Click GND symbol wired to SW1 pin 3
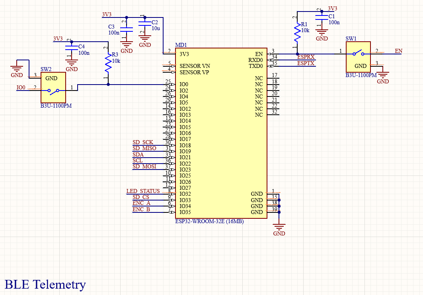The width and height of the screenshot is (423, 295). [x=383, y=78]
